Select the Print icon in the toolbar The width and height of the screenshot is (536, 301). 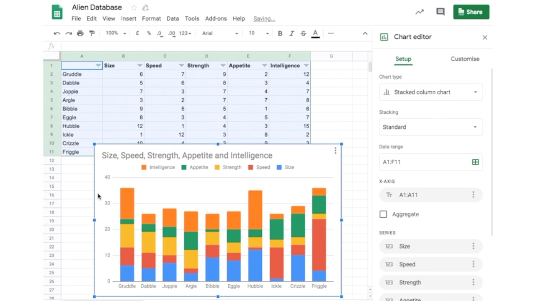tap(80, 33)
